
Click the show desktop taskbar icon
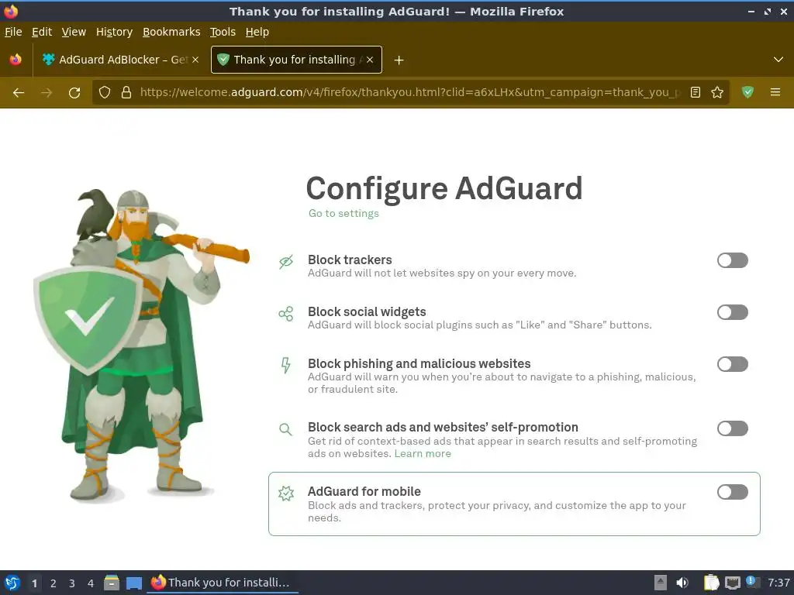[133, 583]
